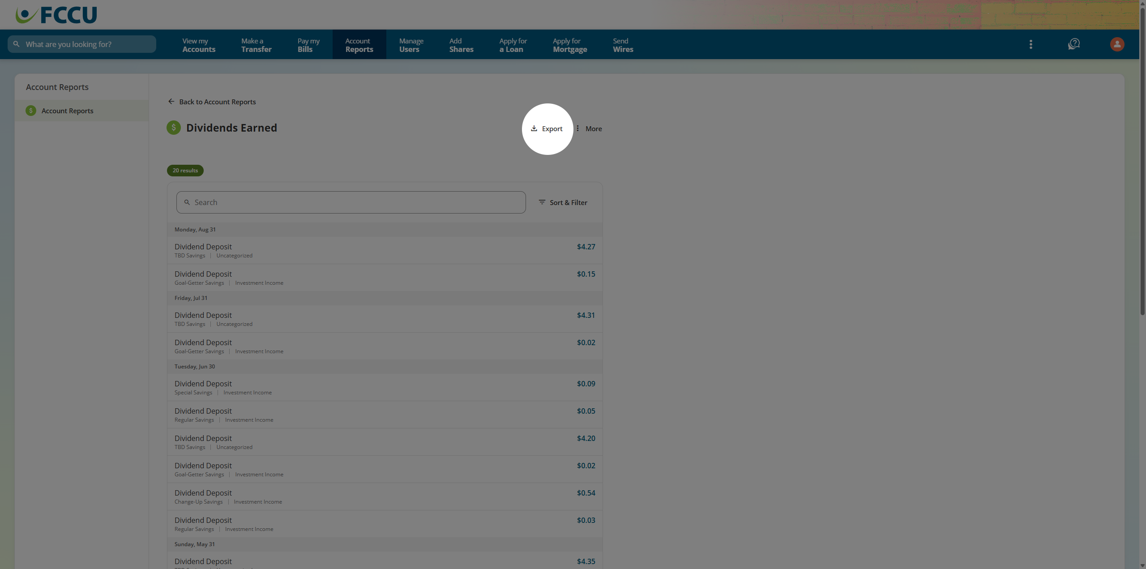
Task: Open the top navigation three-dot overflow menu
Action: [1031, 44]
